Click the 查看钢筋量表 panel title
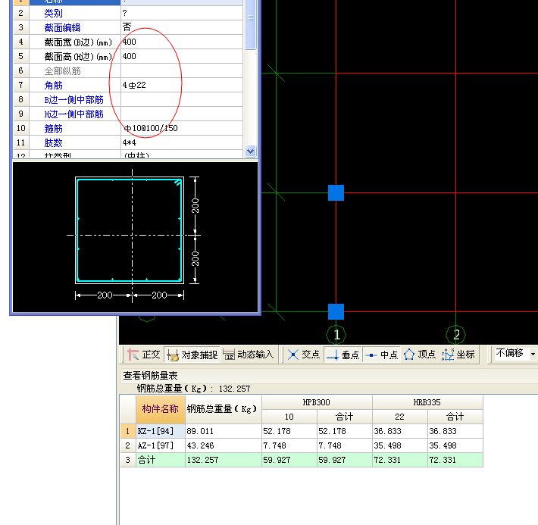This screenshot has height=525, width=538. coord(150,376)
